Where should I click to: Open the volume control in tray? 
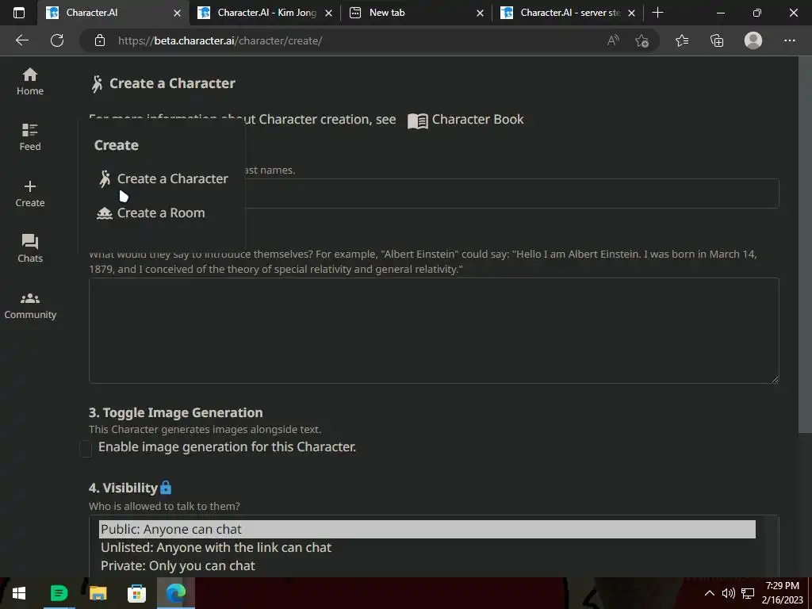[728, 593]
